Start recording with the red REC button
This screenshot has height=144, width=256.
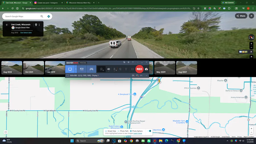tap(139, 69)
